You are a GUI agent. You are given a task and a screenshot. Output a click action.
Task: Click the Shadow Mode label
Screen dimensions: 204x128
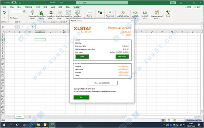[x=193, y=120]
